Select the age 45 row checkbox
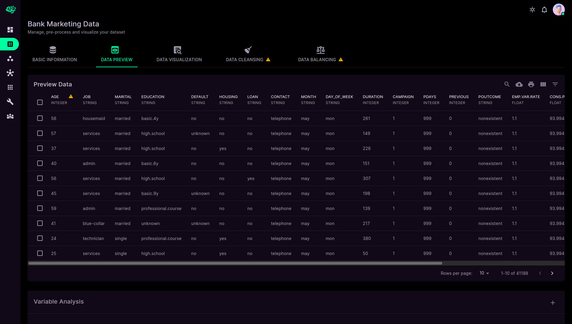 pyautogui.click(x=40, y=193)
